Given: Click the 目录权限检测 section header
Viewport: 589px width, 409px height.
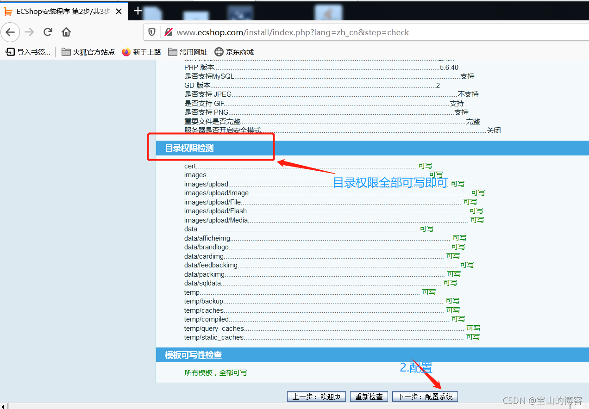Looking at the screenshot, I should pyautogui.click(x=189, y=148).
